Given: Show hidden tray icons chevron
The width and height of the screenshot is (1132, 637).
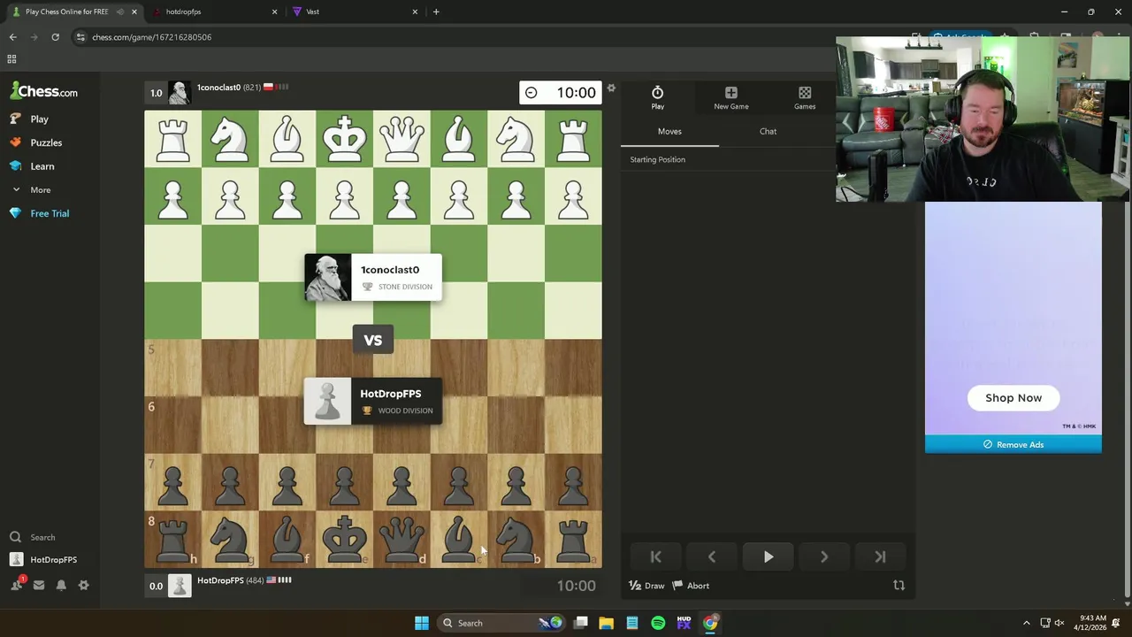Looking at the screenshot, I should (1026, 623).
